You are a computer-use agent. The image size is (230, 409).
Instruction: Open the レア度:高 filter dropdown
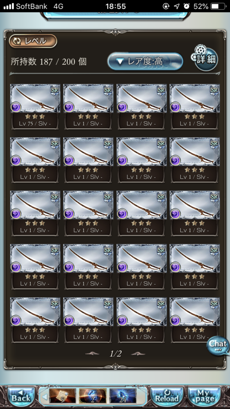(145, 61)
